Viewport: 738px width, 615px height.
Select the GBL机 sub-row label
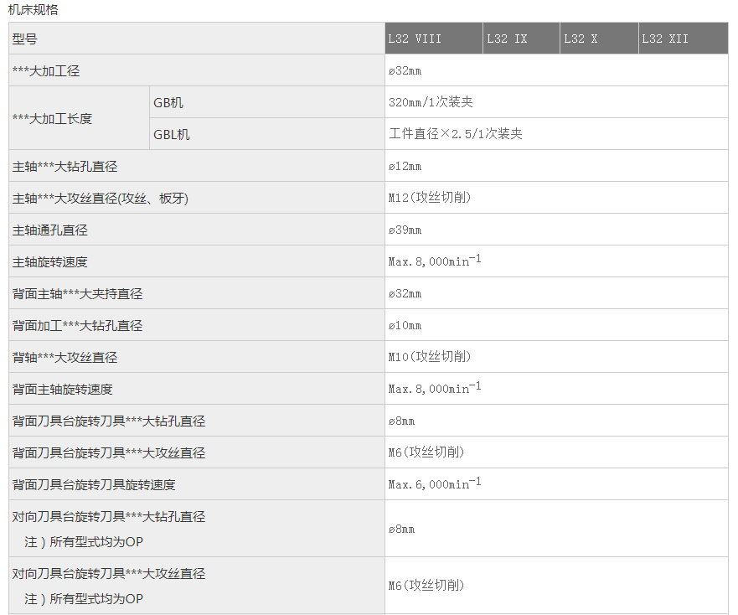click(172, 134)
